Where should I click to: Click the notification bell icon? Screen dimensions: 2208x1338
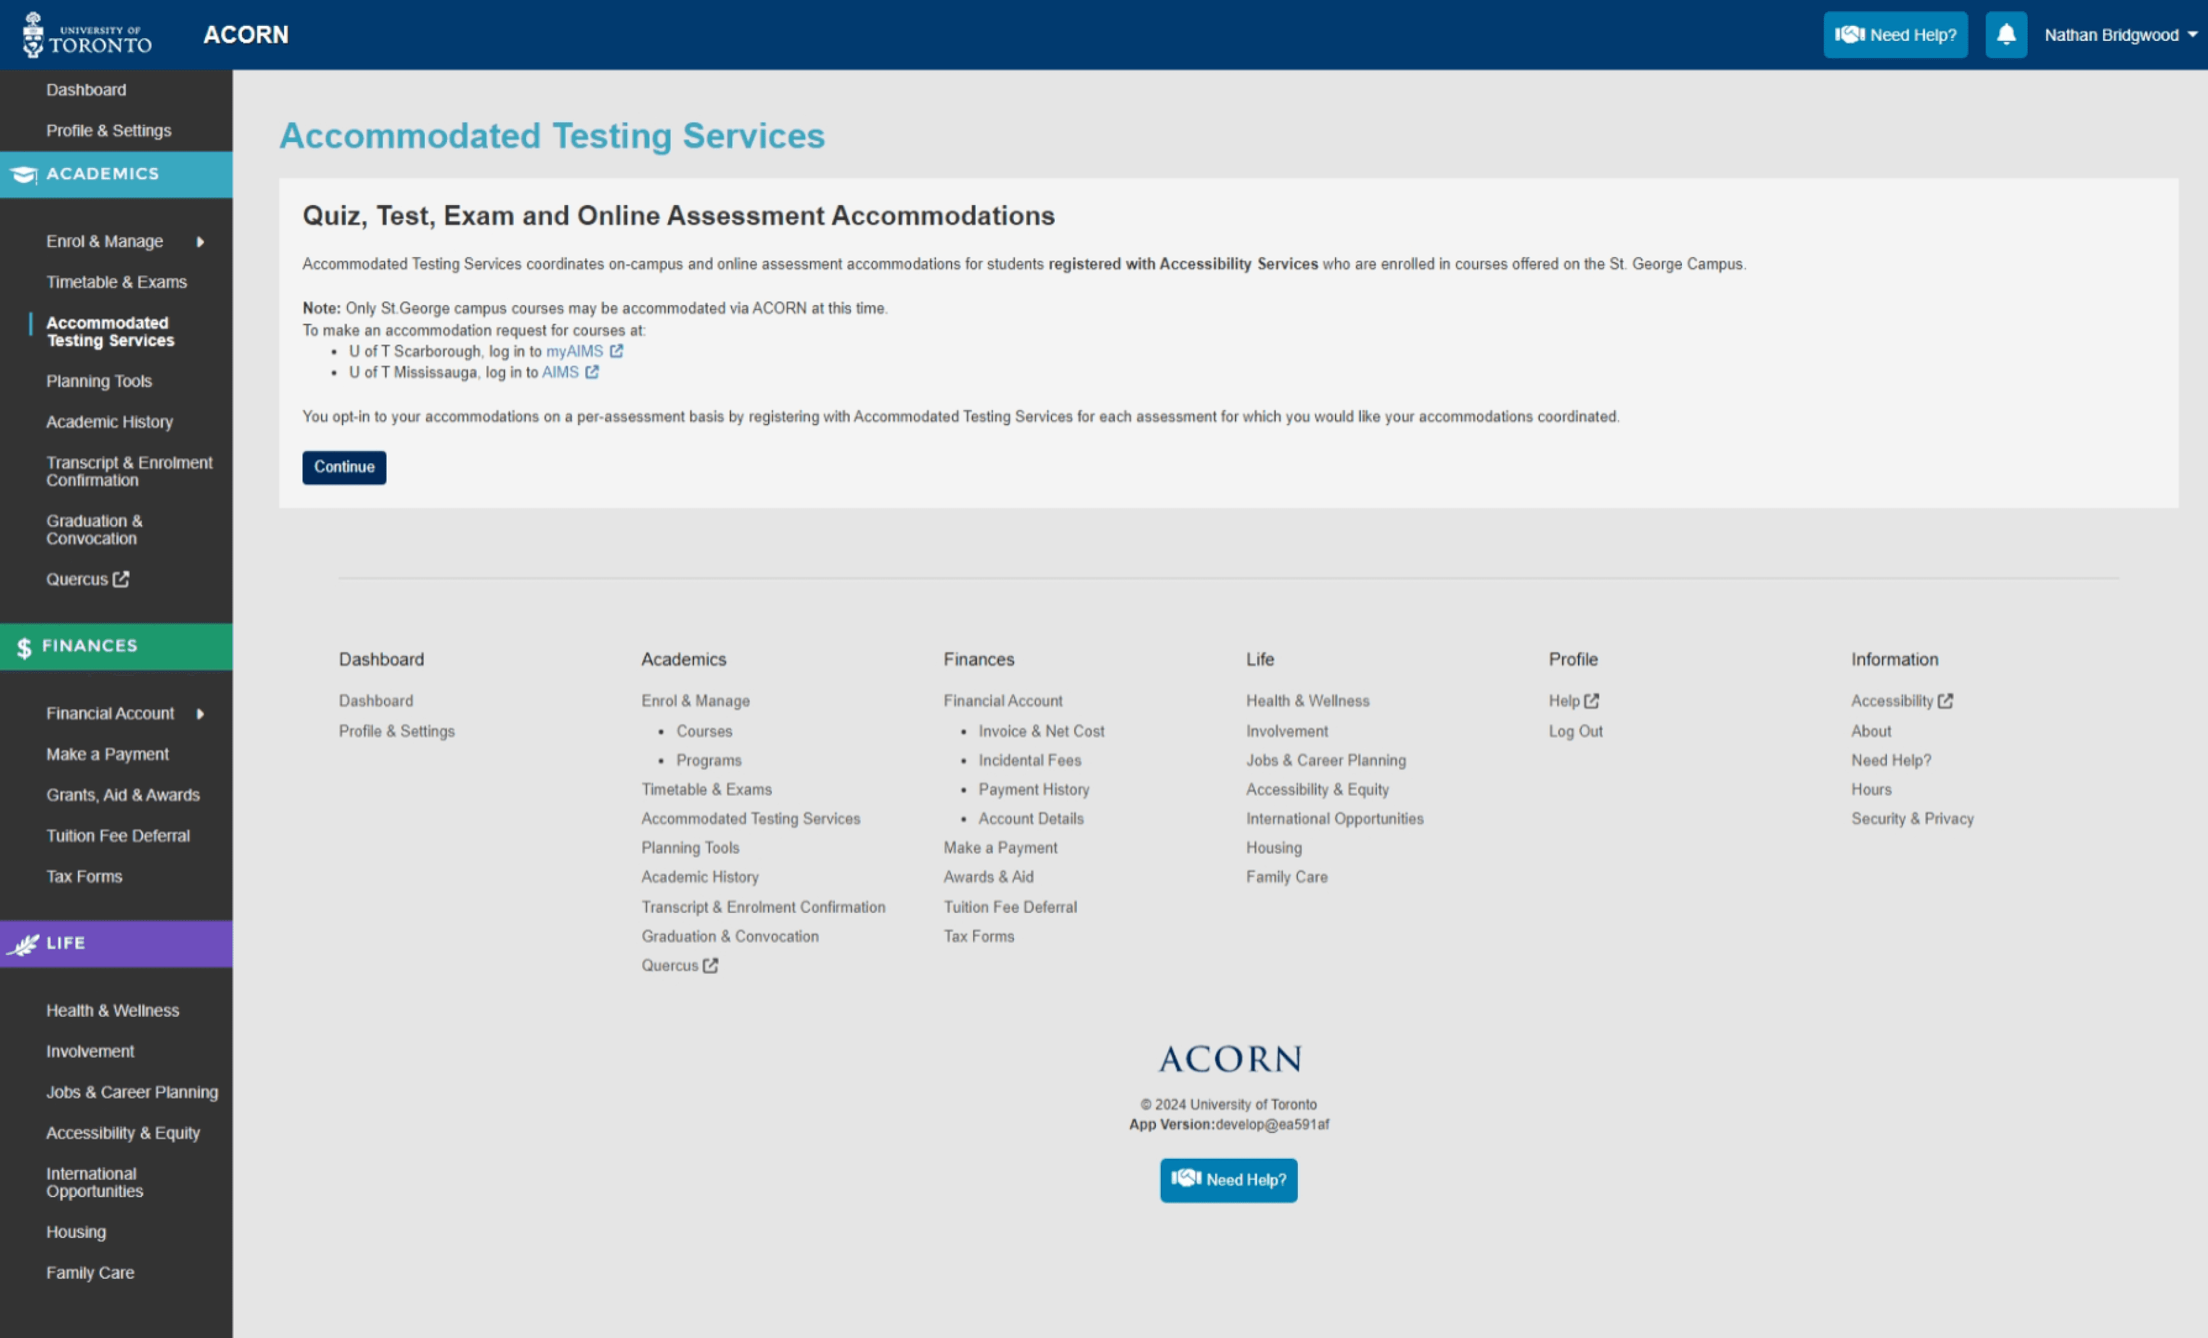click(2006, 35)
